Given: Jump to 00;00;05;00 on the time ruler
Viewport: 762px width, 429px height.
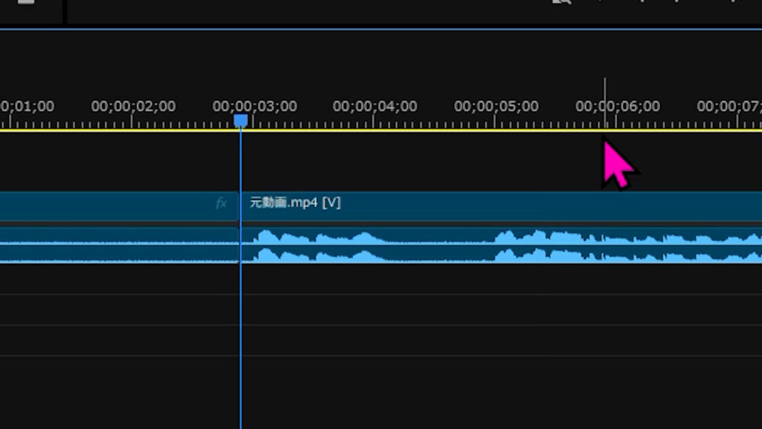Looking at the screenshot, I should [x=496, y=107].
